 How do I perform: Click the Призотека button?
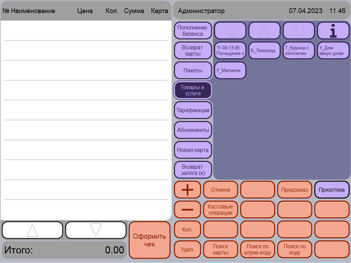point(332,190)
